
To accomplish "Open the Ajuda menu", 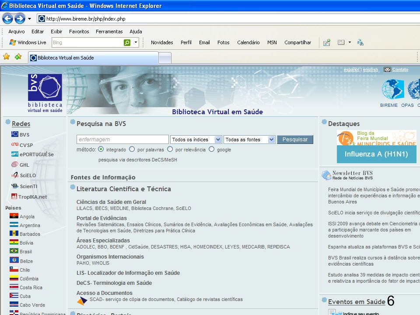I will [x=136, y=31].
